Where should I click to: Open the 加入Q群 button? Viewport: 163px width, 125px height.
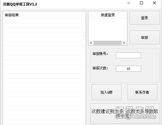[x=107, y=92]
